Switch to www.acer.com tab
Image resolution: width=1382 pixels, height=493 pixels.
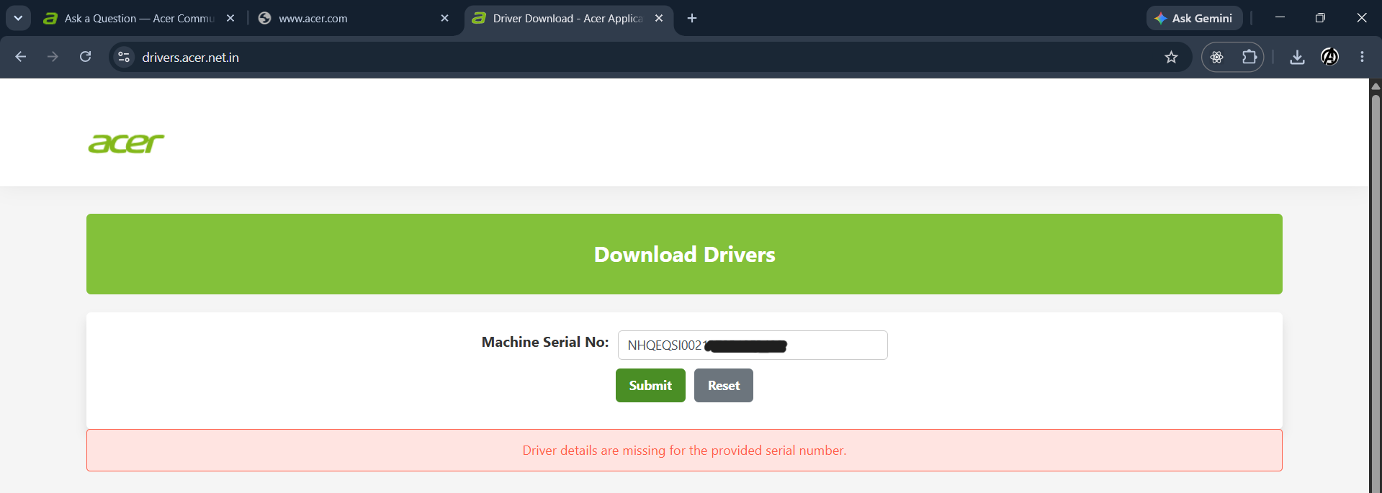pos(353,19)
